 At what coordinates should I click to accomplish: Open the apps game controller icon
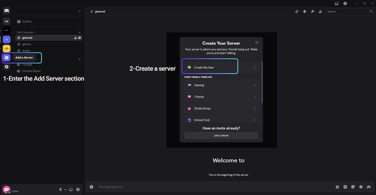pyautogui.click(x=369, y=187)
